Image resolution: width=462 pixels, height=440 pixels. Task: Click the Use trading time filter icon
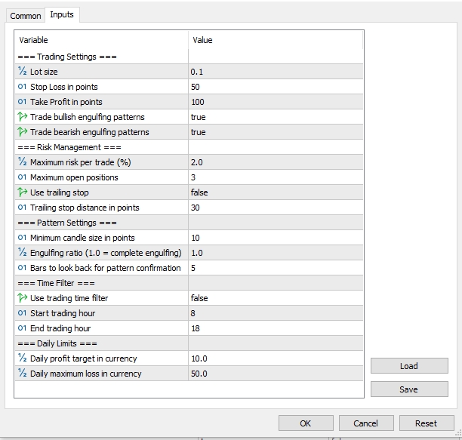(23, 298)
